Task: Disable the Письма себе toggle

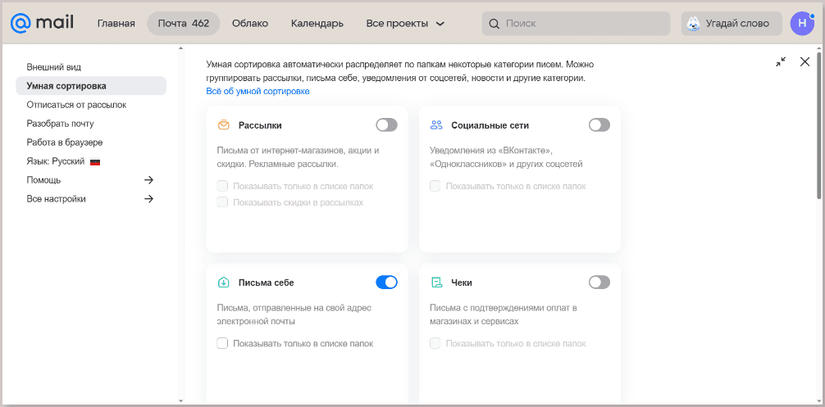Action: point(387,282)
